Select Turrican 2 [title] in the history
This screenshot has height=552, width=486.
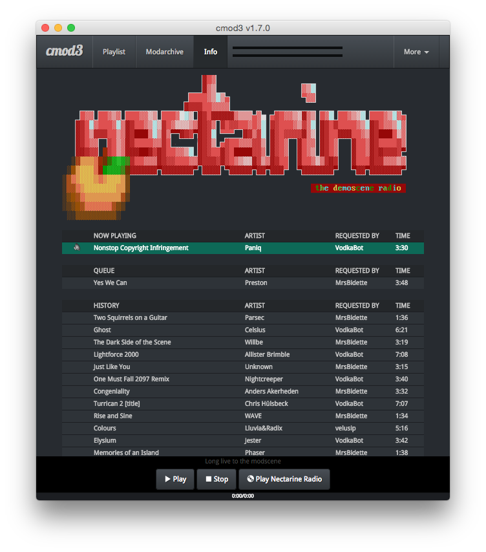pos(117,404)
